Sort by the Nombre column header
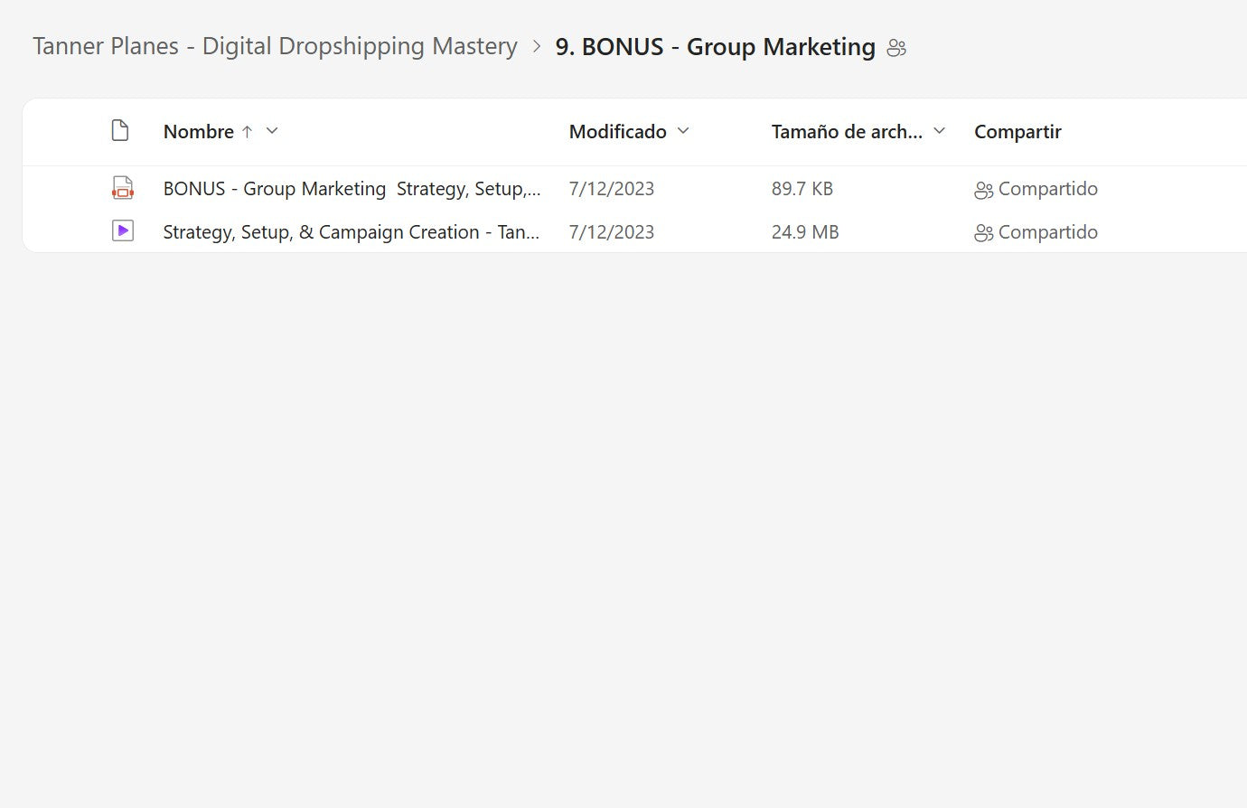This screenshot has width=1247, height=808. pyautogui.click(x=199, y=132)
